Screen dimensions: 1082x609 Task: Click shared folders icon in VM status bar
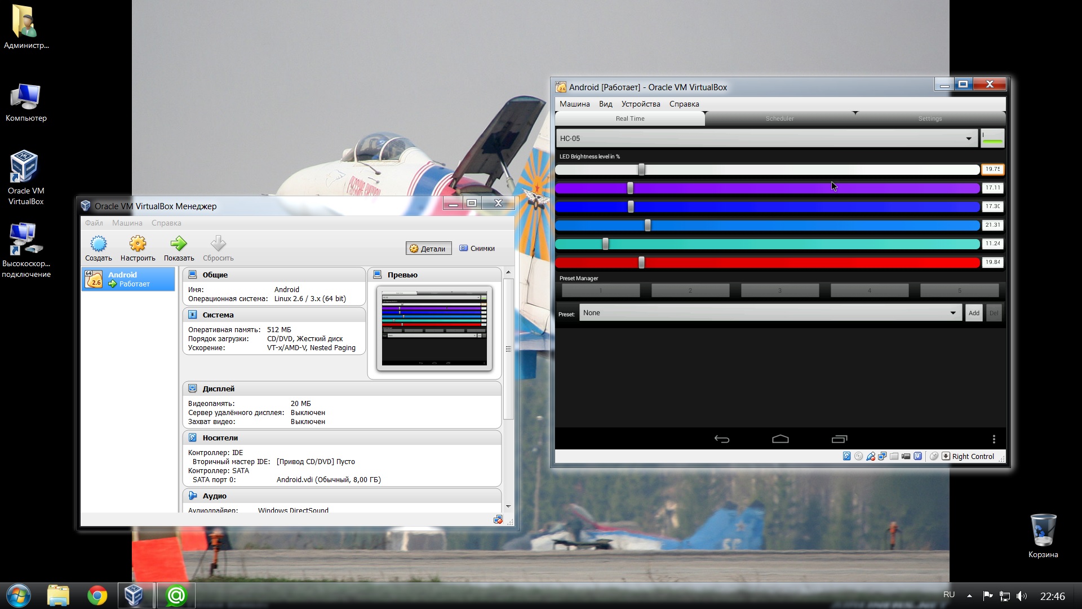coord(894,456)
